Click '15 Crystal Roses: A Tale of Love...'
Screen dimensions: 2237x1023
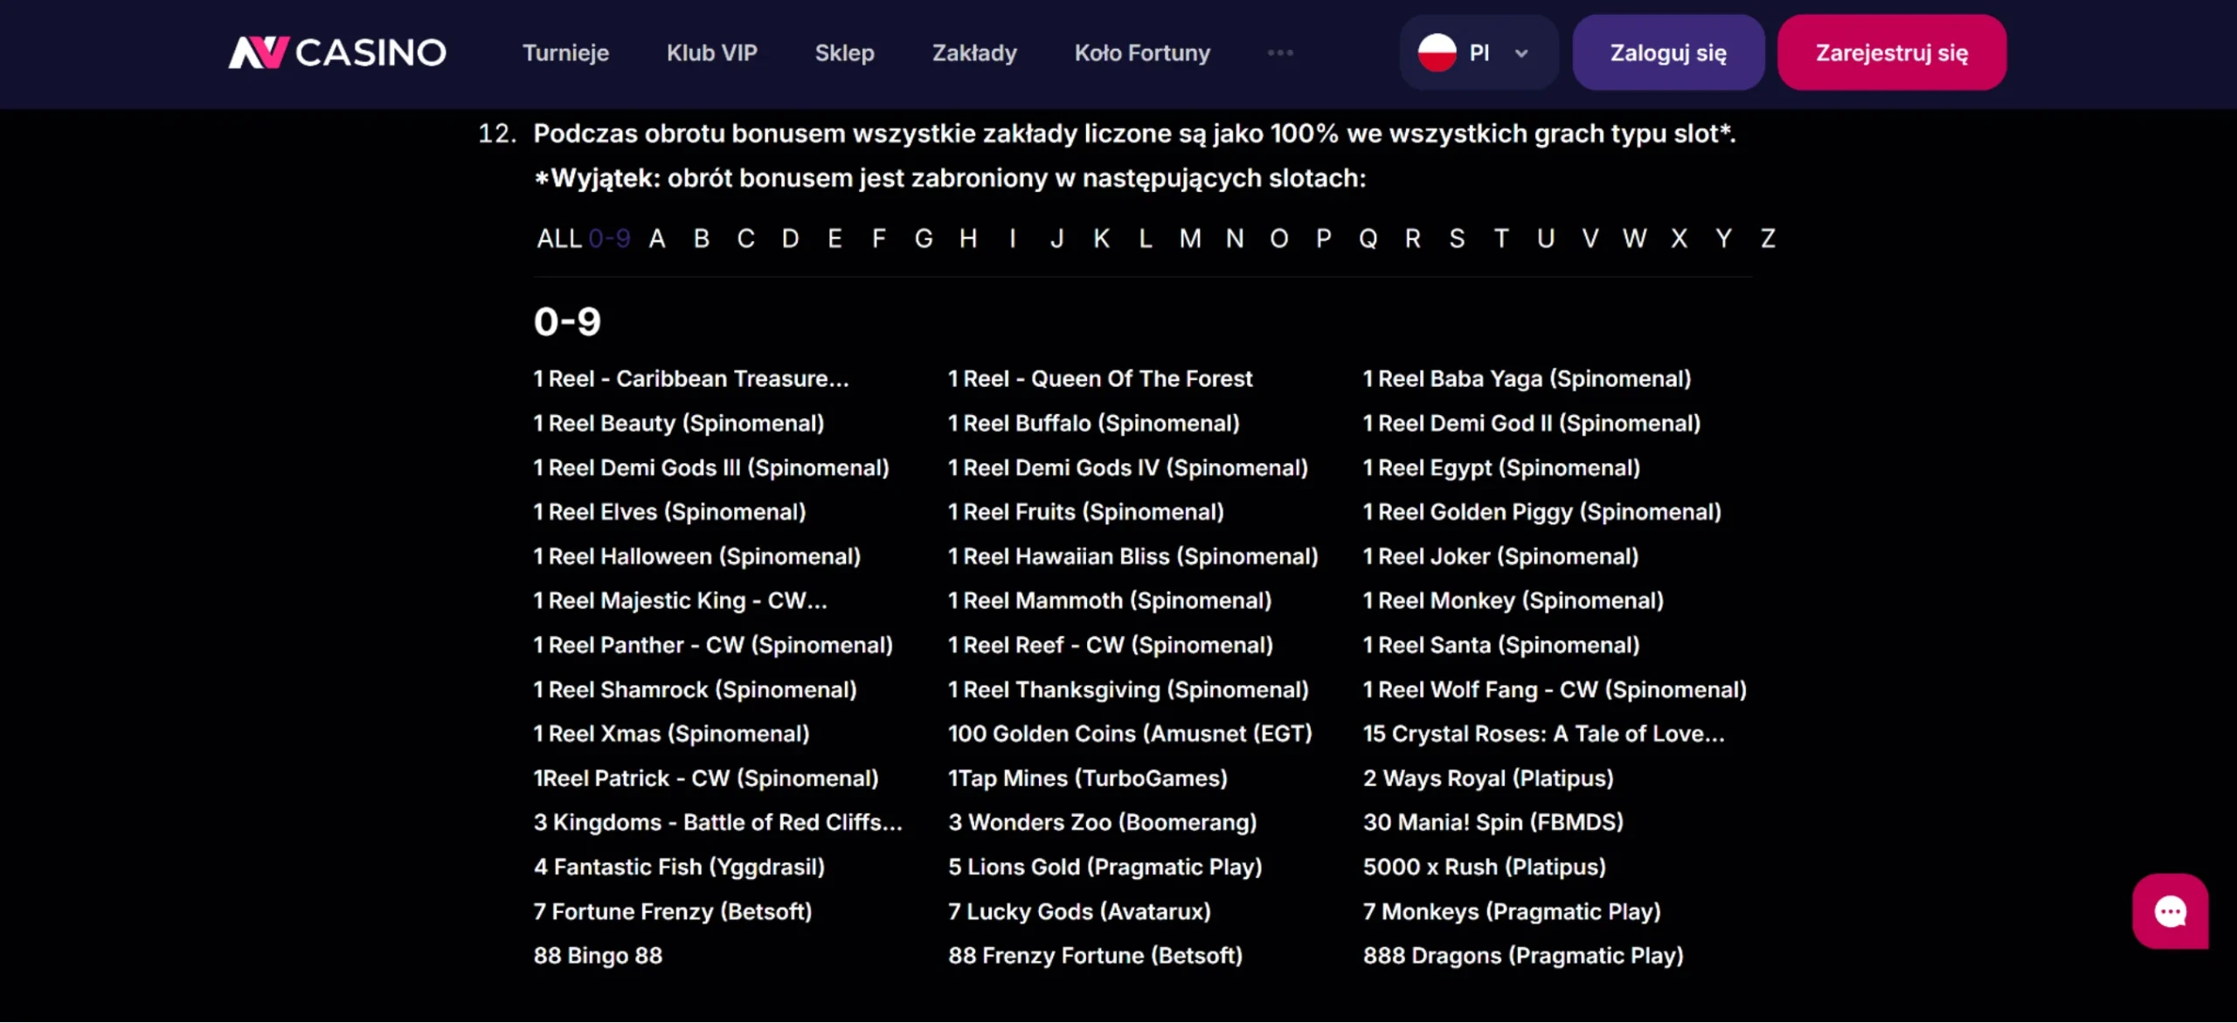pos(1544,734)
